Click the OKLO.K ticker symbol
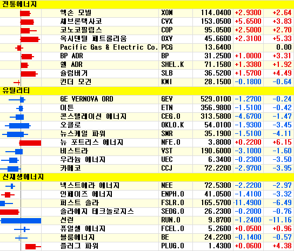The image size is (294, 251). click(x=172, y=125)
